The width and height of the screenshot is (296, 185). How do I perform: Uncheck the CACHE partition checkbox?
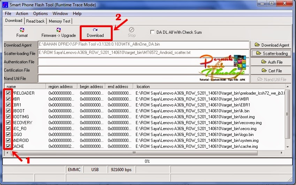[8, 146]
